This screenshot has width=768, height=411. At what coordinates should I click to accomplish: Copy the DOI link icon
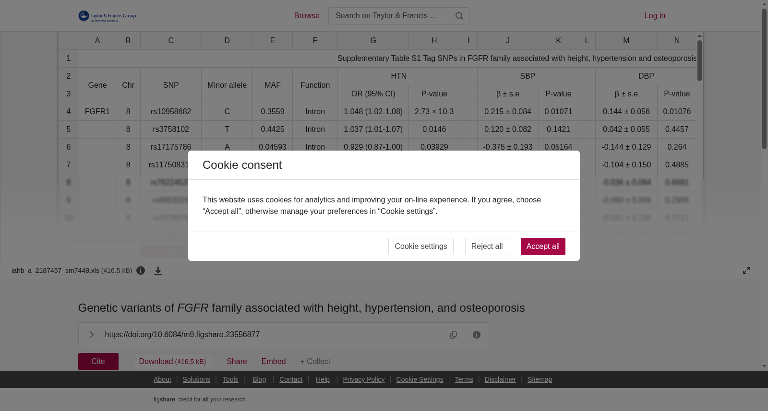click(454, 335)
